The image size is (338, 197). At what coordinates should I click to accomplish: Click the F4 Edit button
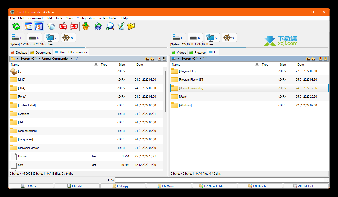click(77, 186)
